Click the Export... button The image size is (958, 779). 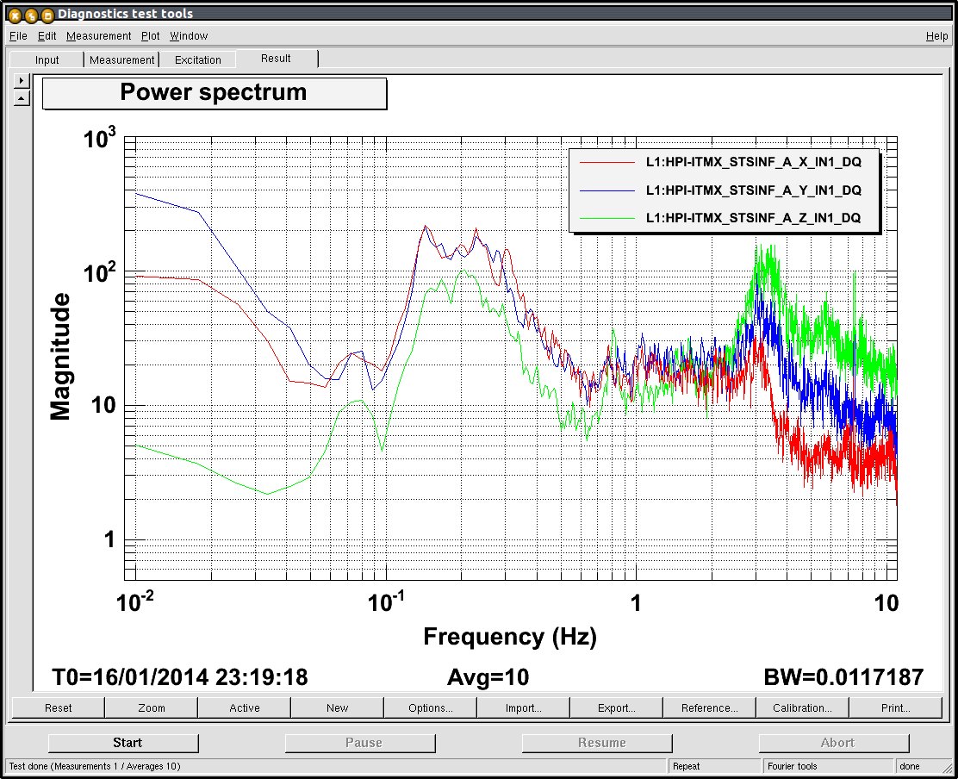point(617,707)
